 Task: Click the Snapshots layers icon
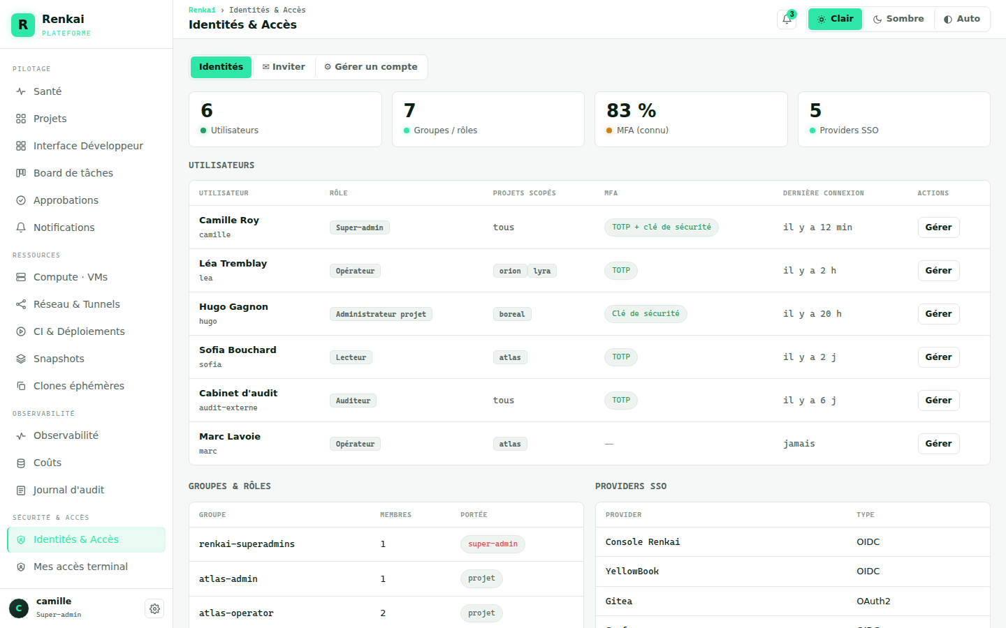(x=21, y=359)
